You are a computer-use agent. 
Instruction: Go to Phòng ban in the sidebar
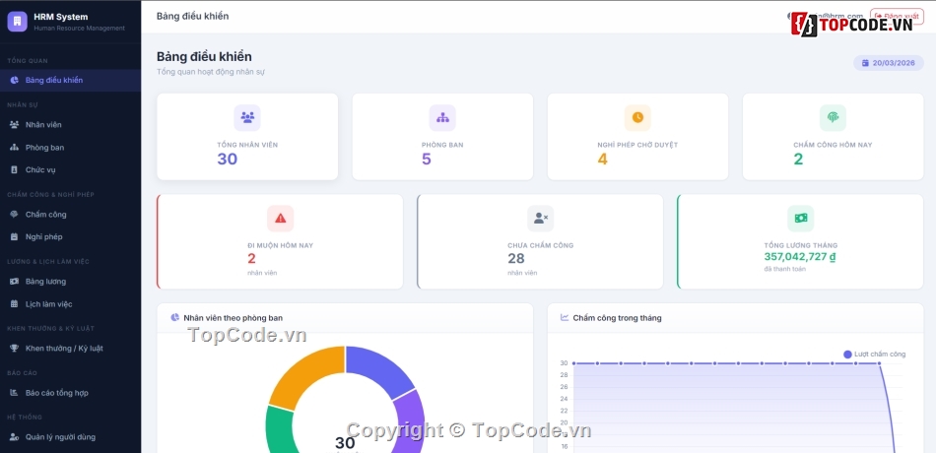70,148
